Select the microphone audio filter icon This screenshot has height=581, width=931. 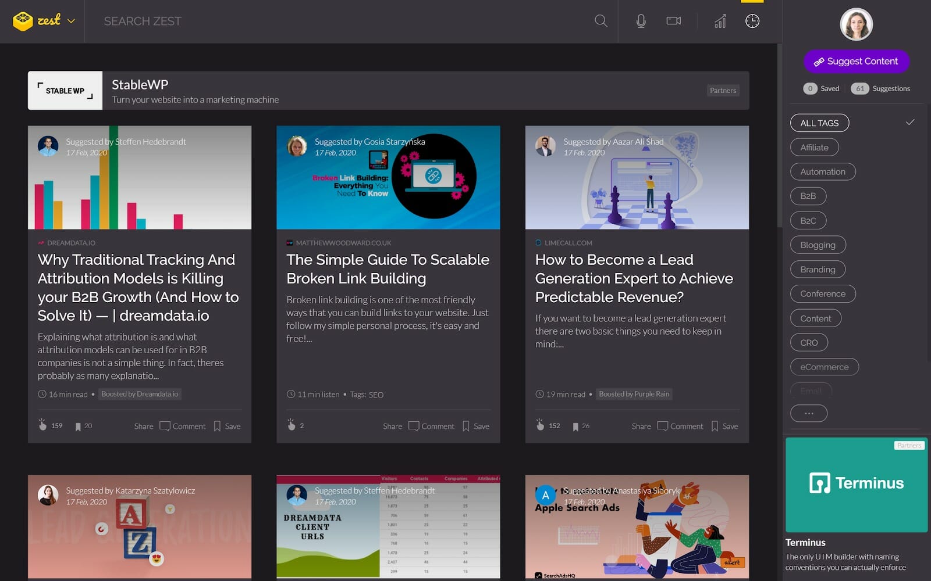pyautogui.click(x=641, y=21)
